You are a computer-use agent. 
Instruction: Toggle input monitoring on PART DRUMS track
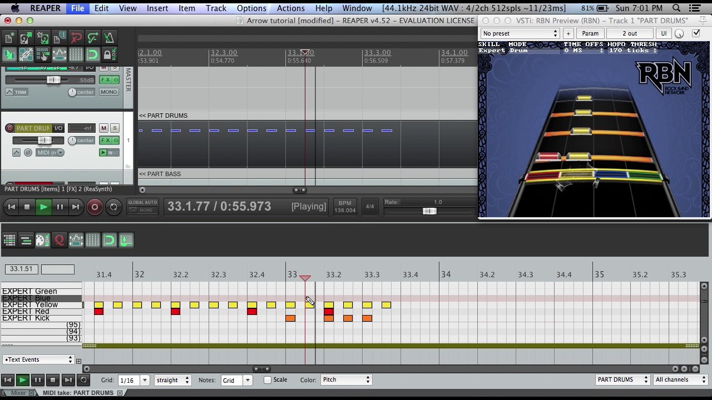[x=103, y=153]
